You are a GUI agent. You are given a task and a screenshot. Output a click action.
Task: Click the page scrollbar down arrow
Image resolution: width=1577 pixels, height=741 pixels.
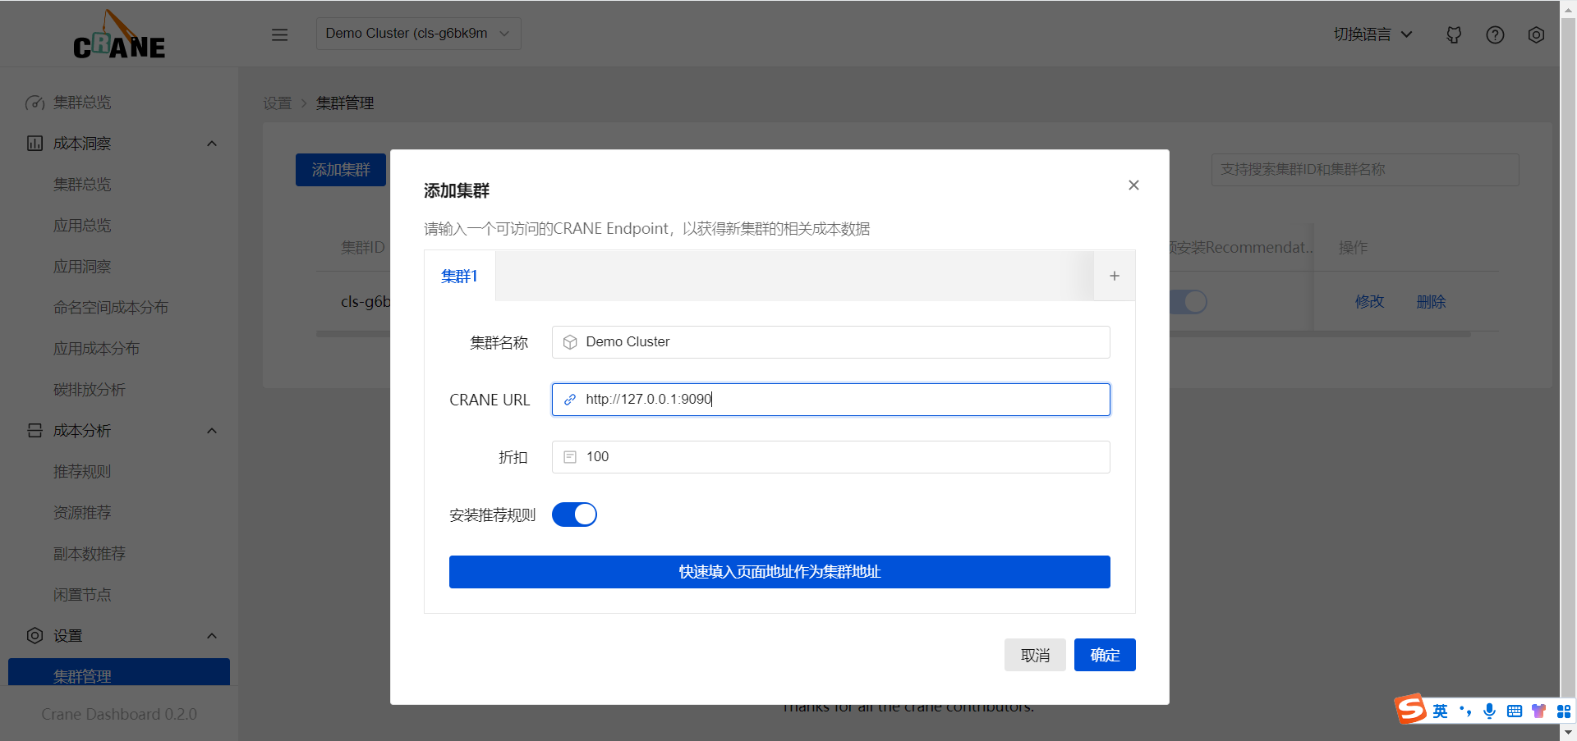[1568, 732]
